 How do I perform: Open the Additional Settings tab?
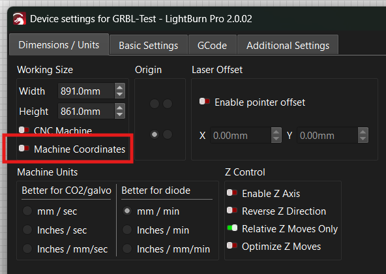[288, 45]
